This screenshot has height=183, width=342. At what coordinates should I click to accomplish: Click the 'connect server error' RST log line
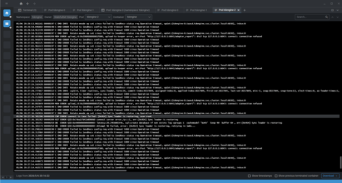coord(97,120)
